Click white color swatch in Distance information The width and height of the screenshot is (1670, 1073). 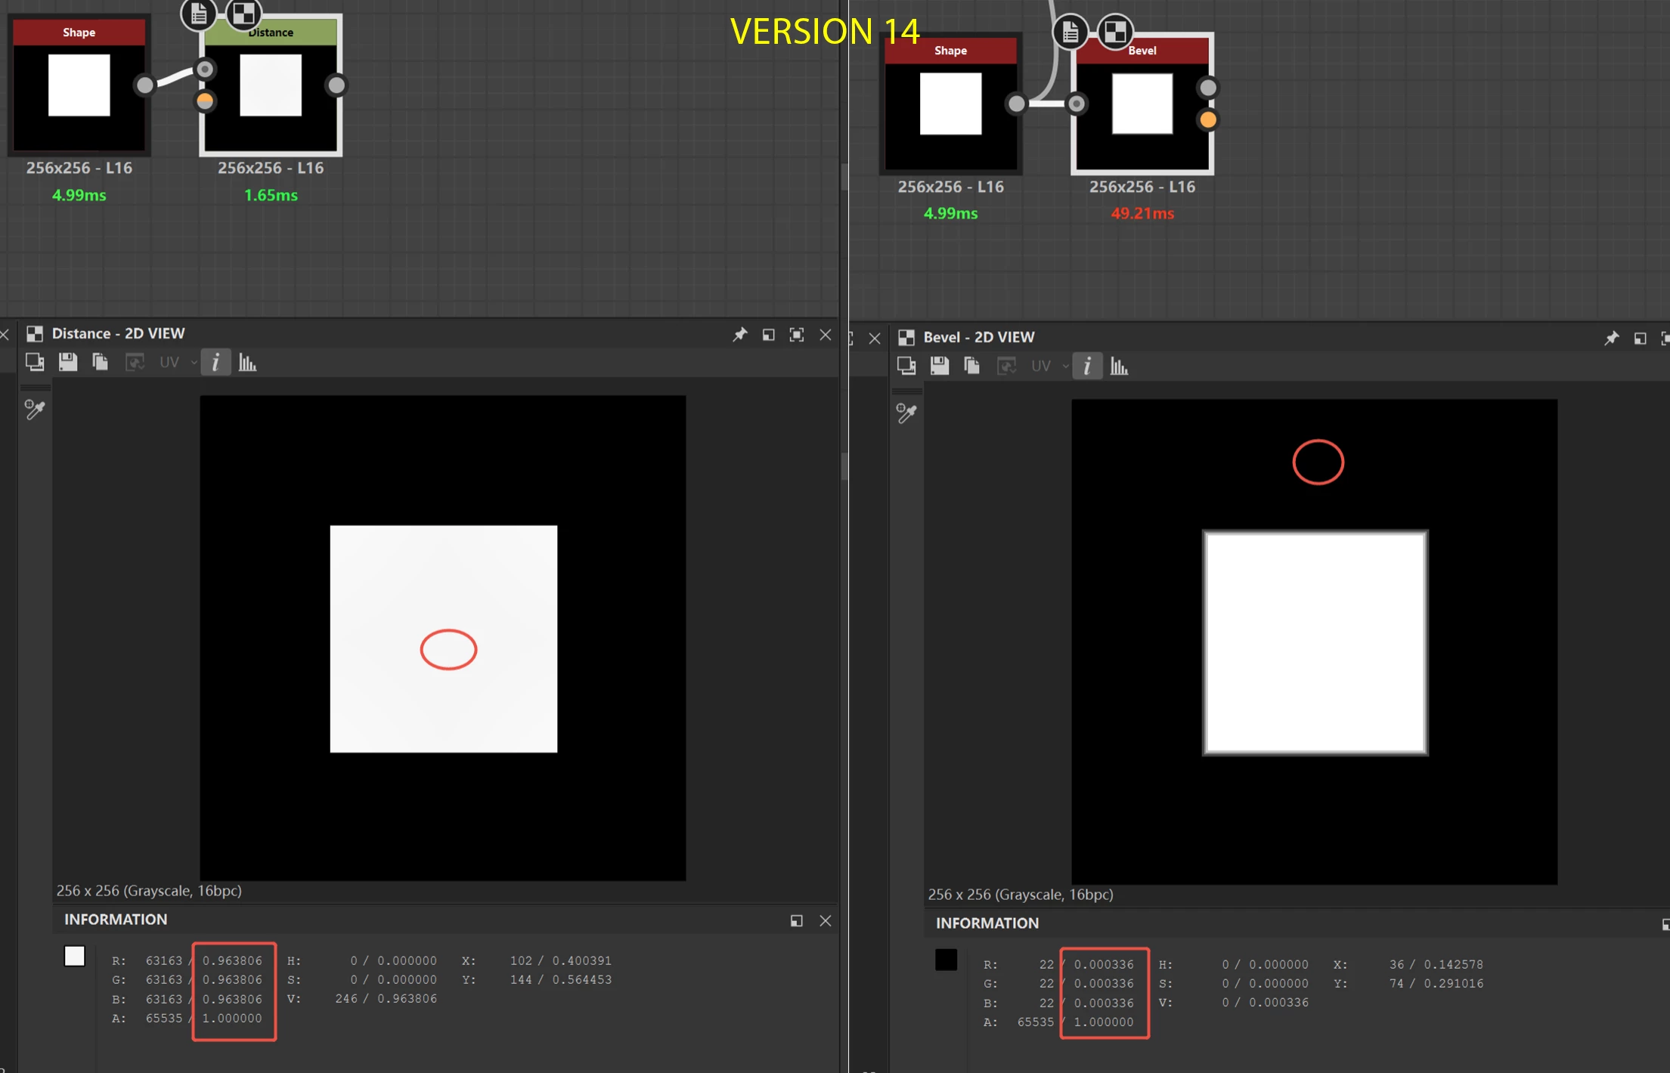click(75, 956)
